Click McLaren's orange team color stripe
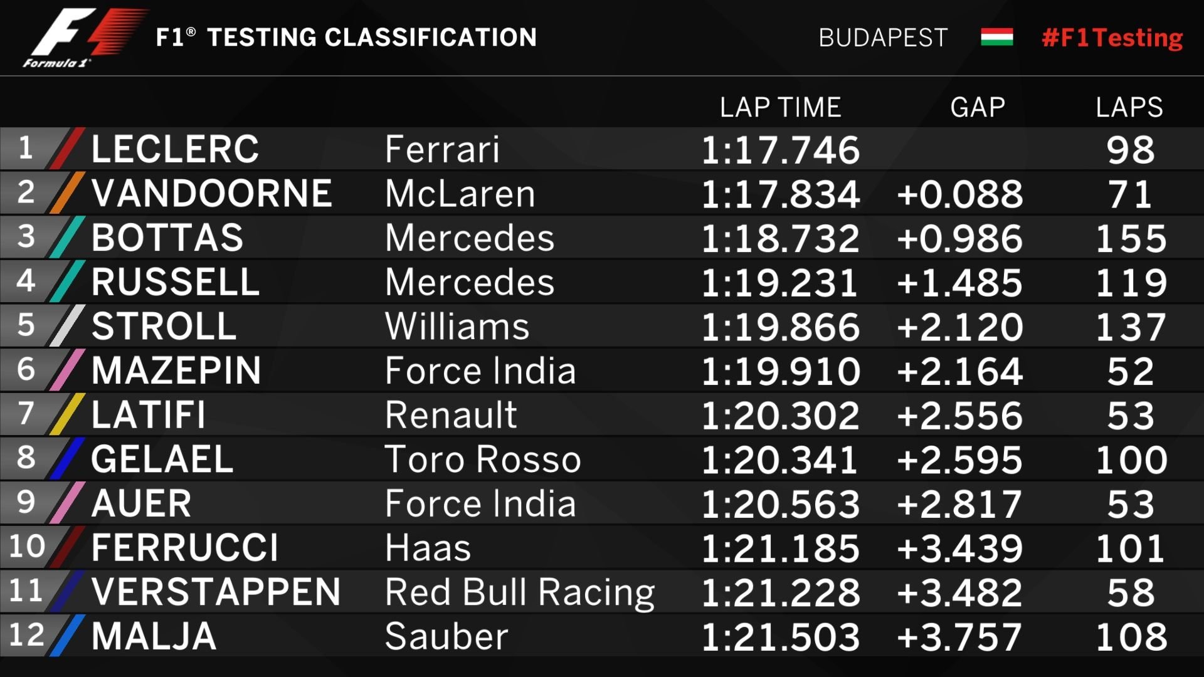The image size is (1204, 677). coord(68,193)
